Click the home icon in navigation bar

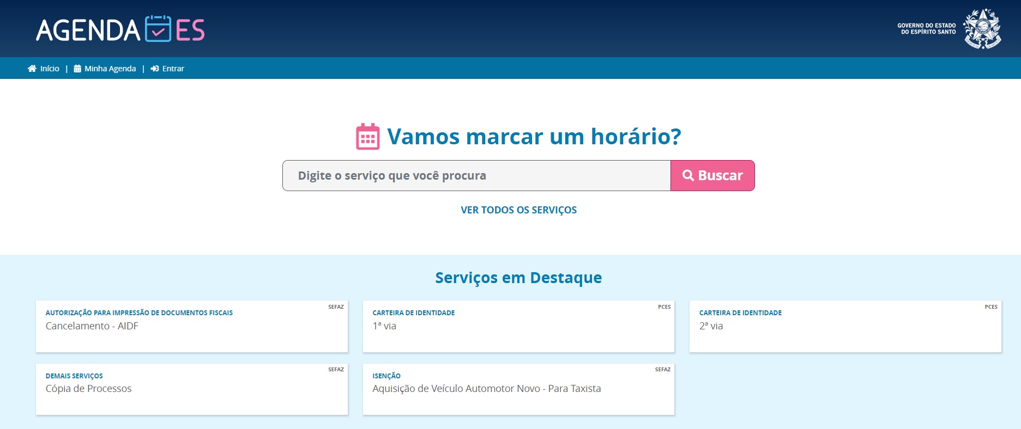32,69
